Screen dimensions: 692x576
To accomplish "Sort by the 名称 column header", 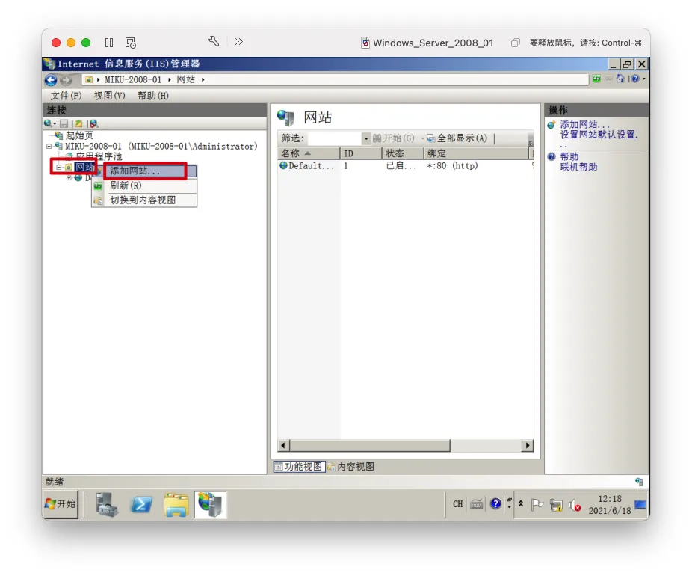I will 309,153.
